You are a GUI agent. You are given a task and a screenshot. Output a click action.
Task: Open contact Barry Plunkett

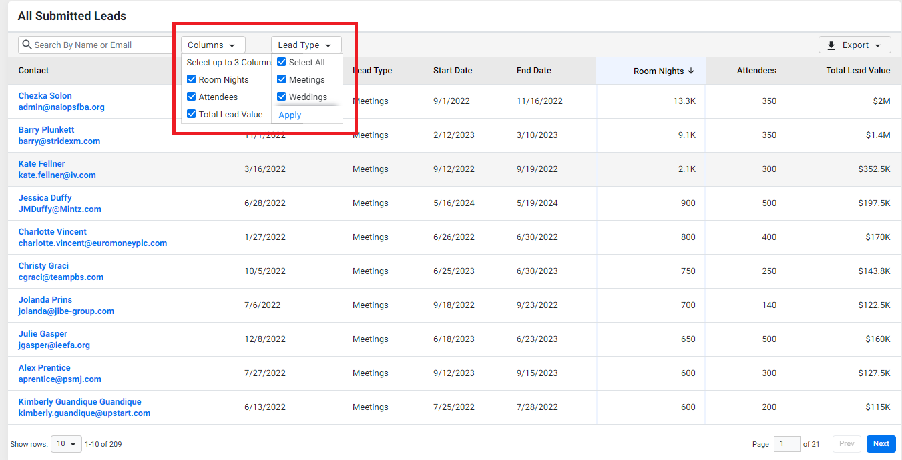[47, 130]
